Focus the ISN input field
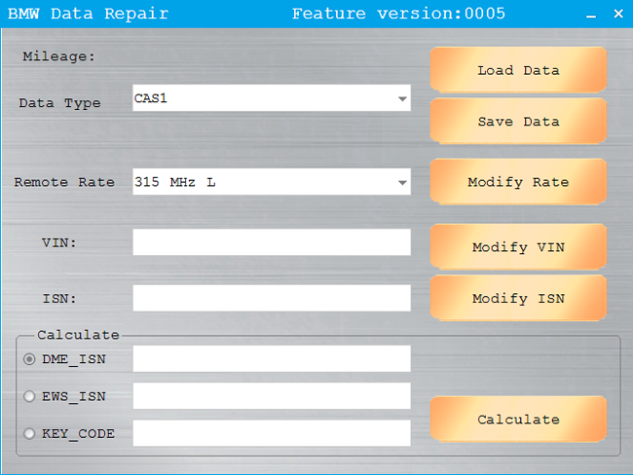 (x=272, y=298)
